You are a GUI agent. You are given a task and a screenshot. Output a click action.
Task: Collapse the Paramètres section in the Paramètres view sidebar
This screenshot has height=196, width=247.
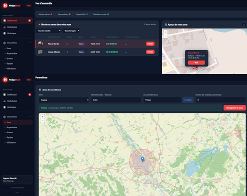point(30,116)
